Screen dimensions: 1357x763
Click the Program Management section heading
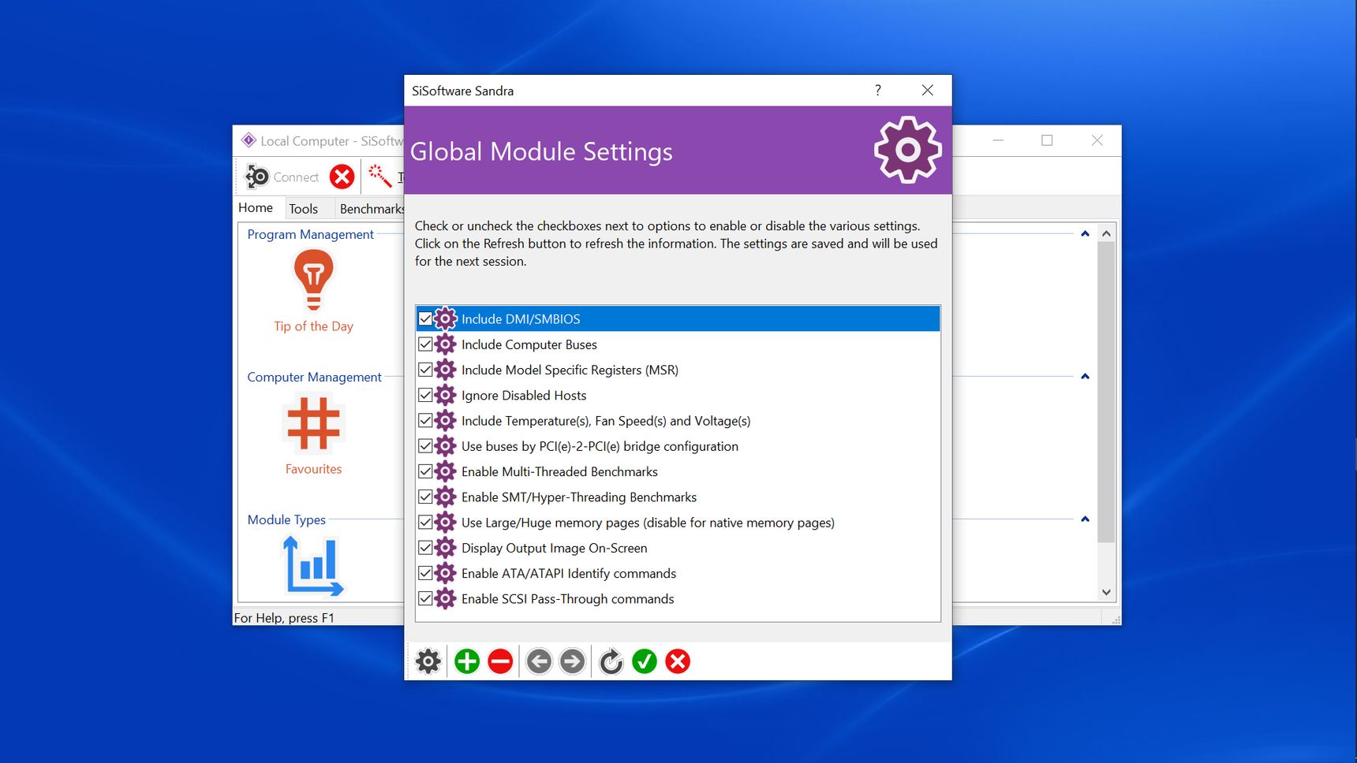pos(311,234)
